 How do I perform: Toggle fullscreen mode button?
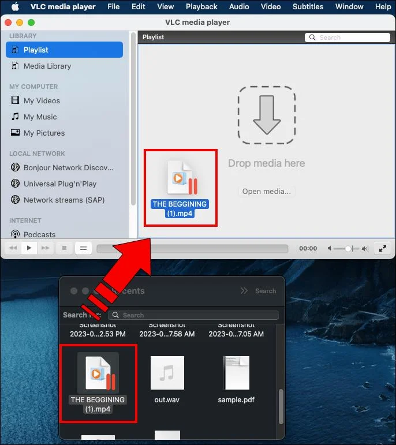(x=383, y=249)
